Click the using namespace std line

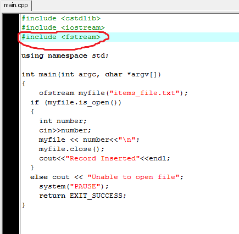65,56
